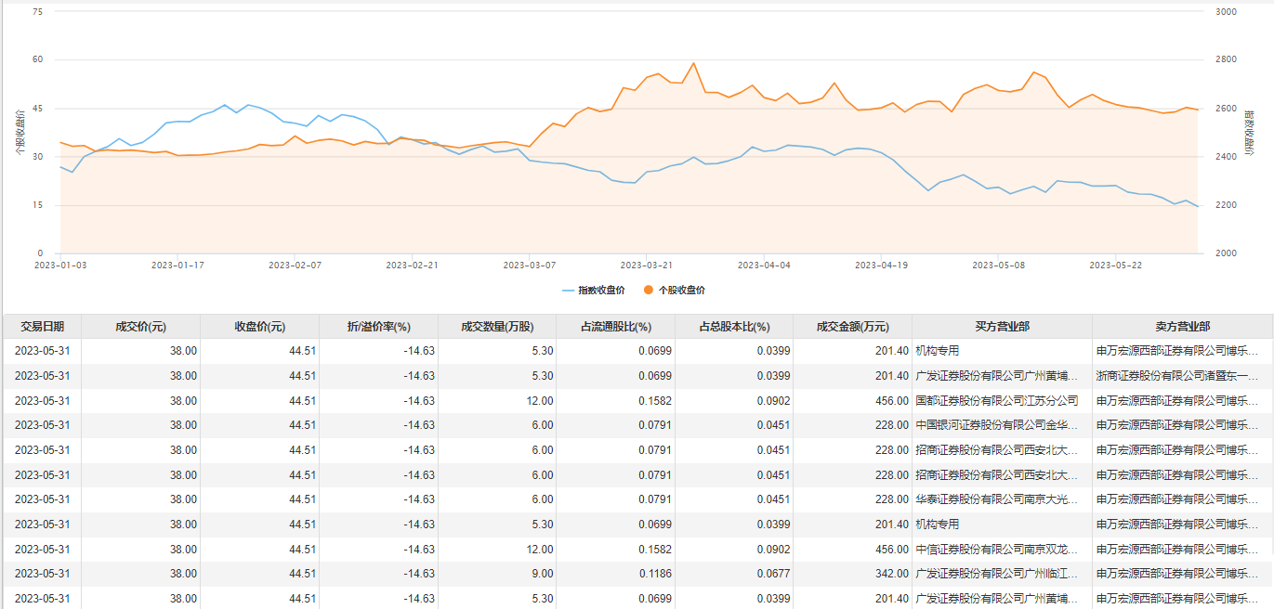Screen dimensions: 1274x609
Task: Click the 2023-04-04 x-axis date label
Action: tap(764, 265)
